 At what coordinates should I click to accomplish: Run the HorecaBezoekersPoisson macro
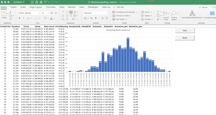coord(192,15)
